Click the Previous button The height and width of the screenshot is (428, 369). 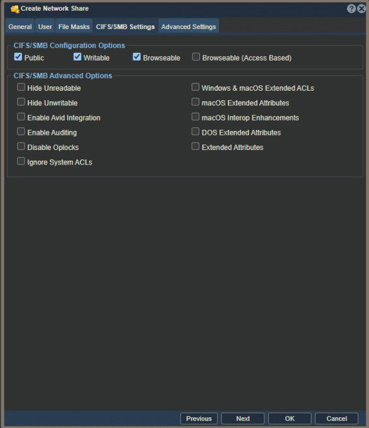(x=199, y=419)
